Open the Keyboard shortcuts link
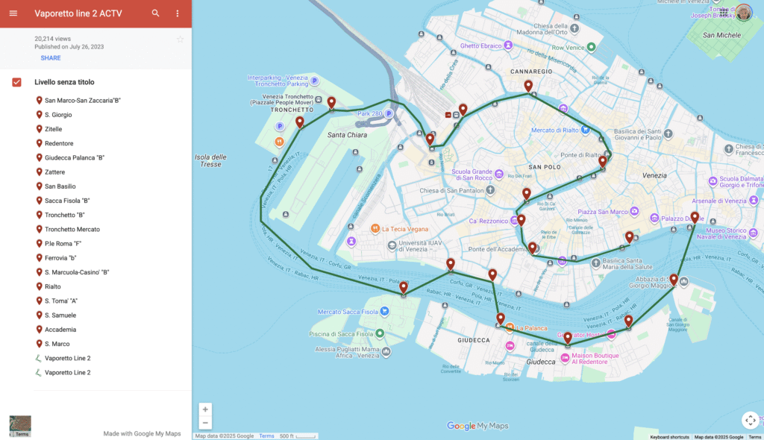Image resolution: width=764 pixels, height=440 pixels. [x=669, y=437]
